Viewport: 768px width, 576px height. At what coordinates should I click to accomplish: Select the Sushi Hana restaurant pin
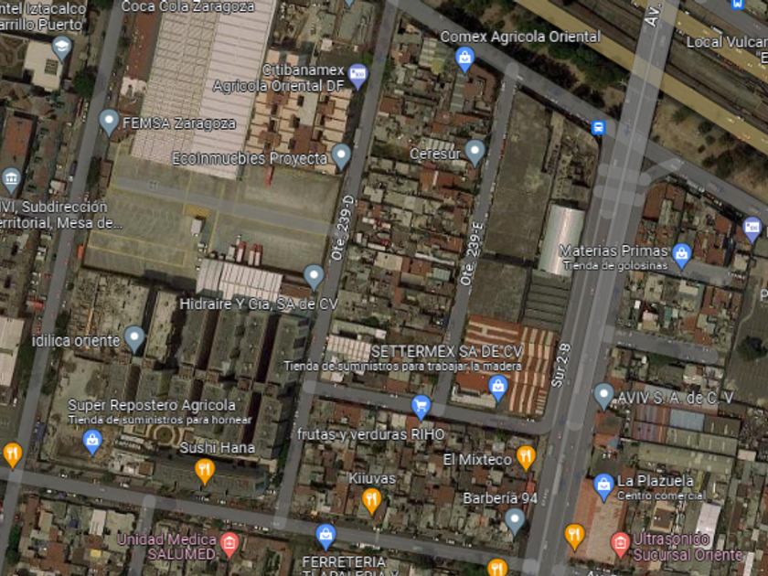(204, 472)
